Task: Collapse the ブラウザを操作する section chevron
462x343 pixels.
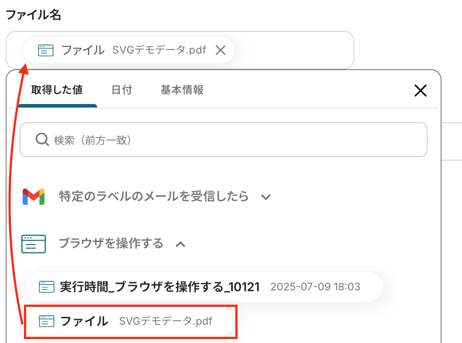Action: (180, 244)
